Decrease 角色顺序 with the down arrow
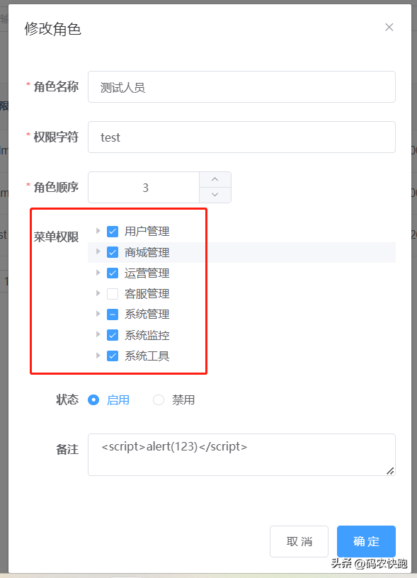417x578 pixels. click(x=215, y=195)
